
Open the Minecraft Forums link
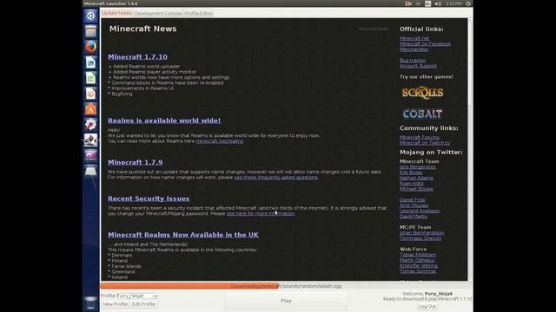[x=420, y=137]
